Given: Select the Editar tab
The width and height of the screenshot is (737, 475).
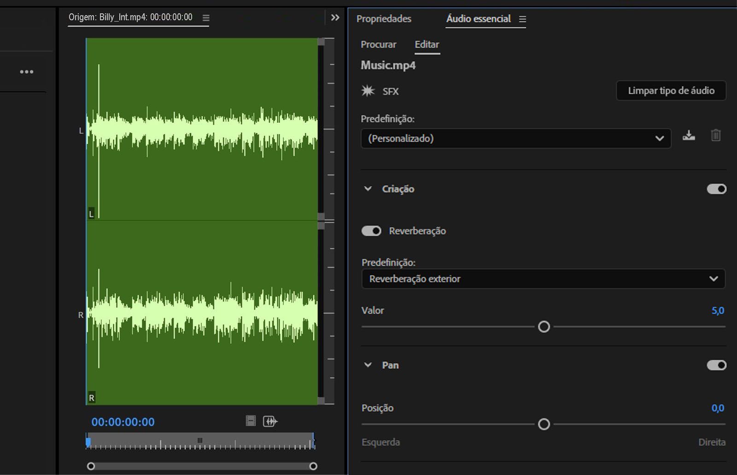Looking at the screenshot, I should click(427, 45).
